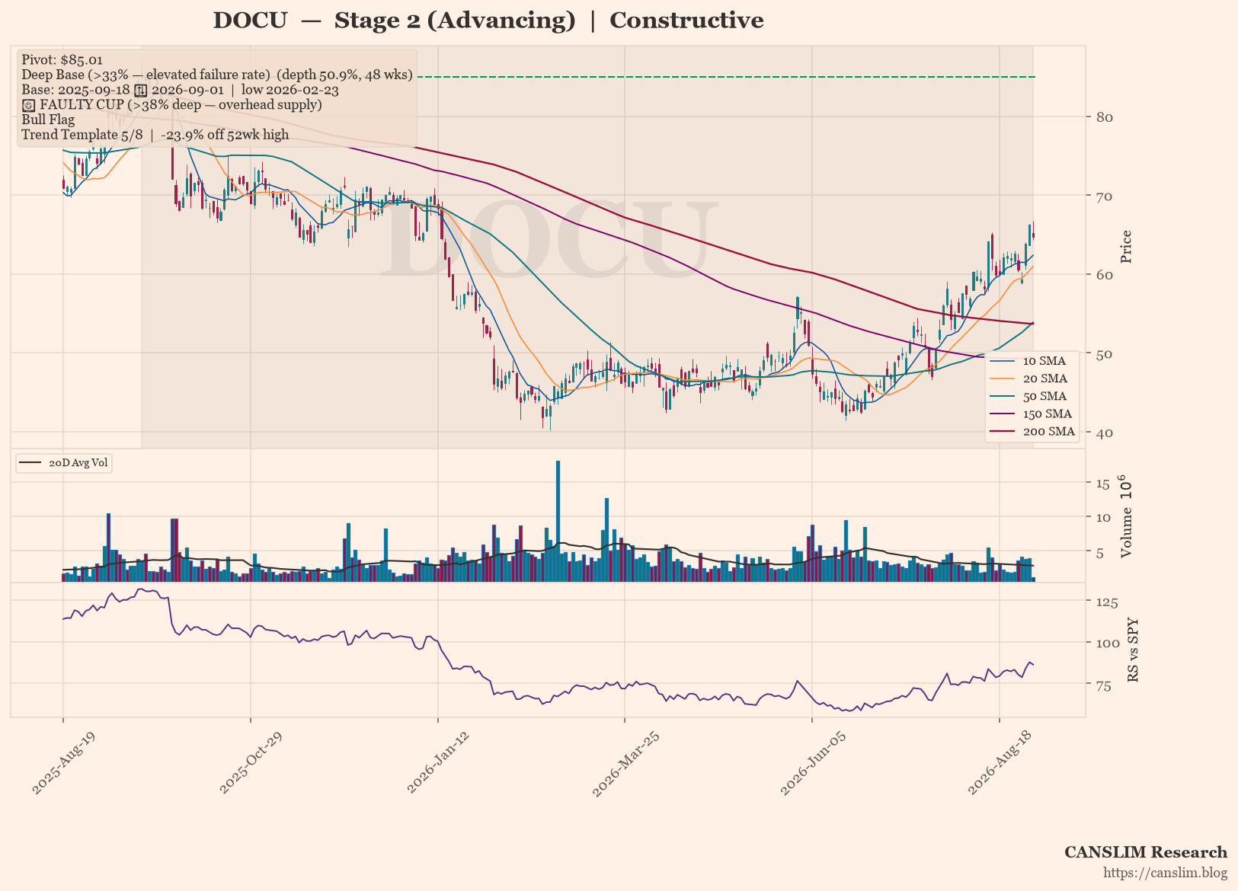Click the RS axis tick '75'
This screenshot has height=891, width=1238.
(x=1104, y=686)
